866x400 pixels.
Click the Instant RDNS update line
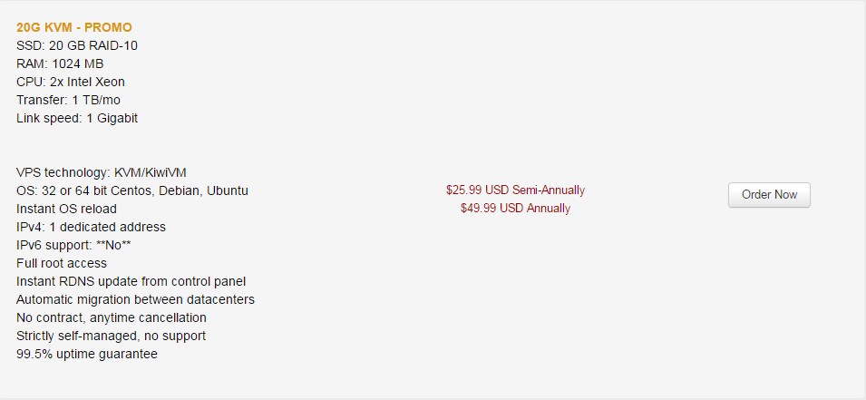coord(131,282)
